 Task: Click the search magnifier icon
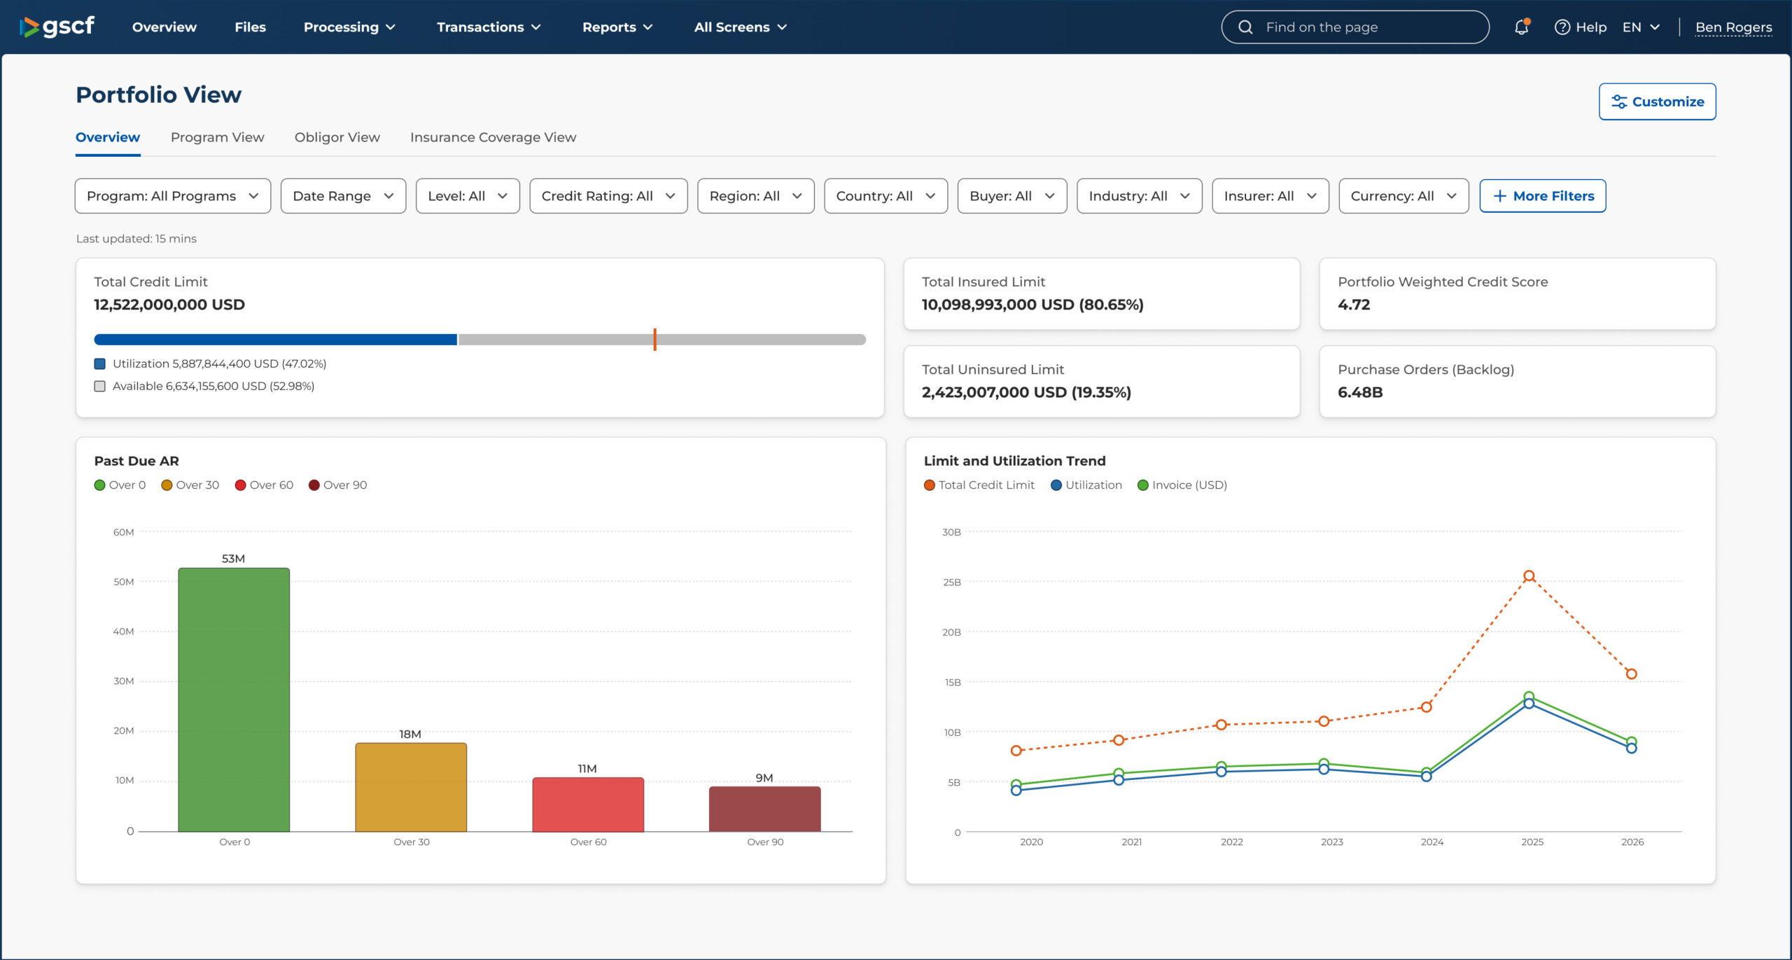click(1245, 27)
